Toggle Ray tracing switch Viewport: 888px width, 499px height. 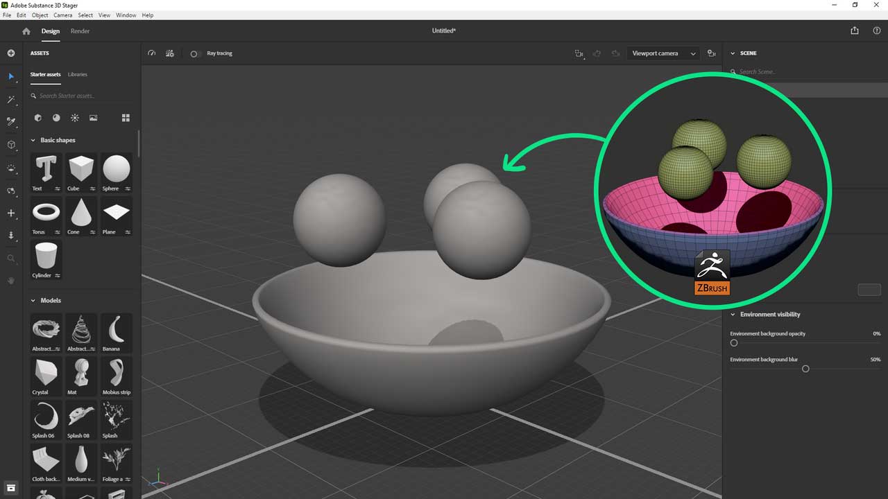click(x=195, y=53)
